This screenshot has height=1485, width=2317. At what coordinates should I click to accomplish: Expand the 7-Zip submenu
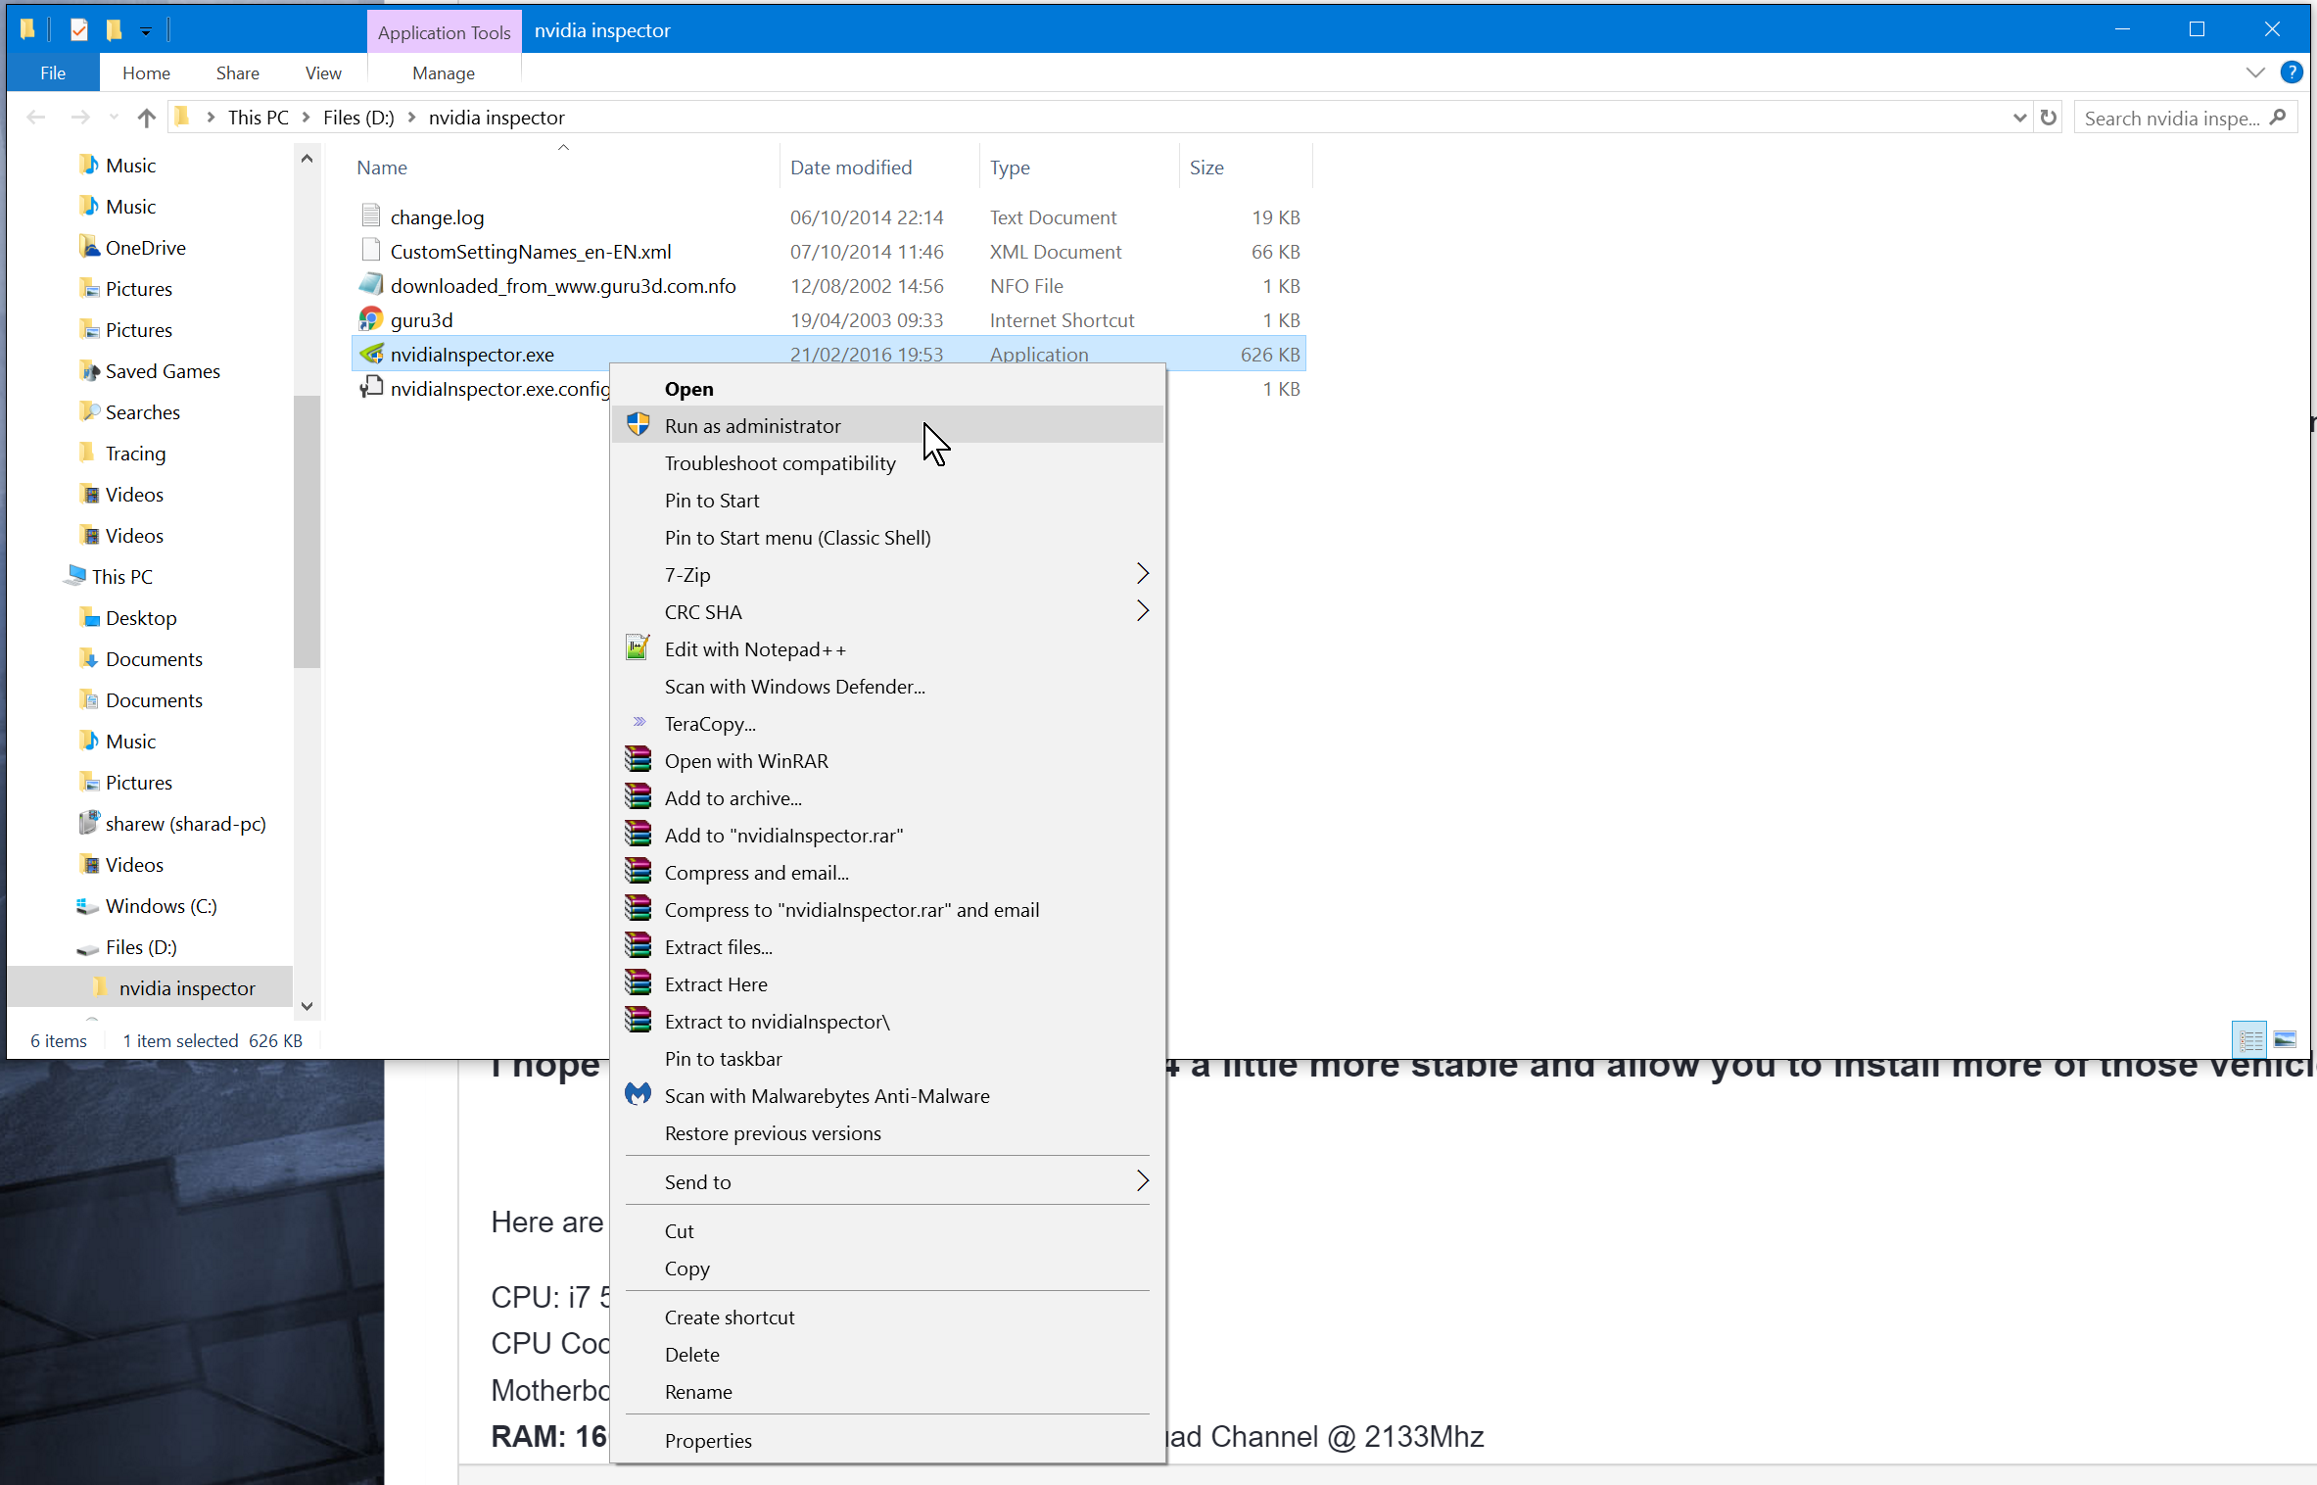point(1142,574)
